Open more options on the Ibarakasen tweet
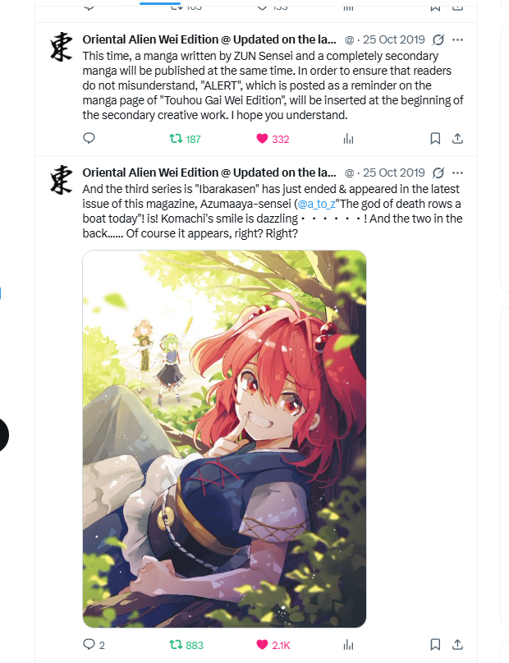Viewport: 509px width, 663px height. click(x=457, y=173)
